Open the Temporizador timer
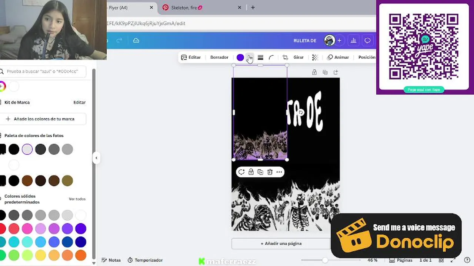Screen dimensions: 474x266 pos(145,260)
